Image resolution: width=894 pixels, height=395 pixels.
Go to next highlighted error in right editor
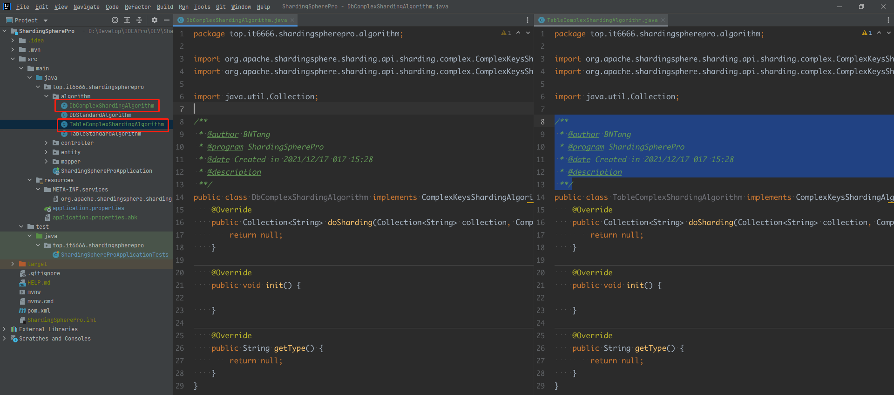pos(889,33)
